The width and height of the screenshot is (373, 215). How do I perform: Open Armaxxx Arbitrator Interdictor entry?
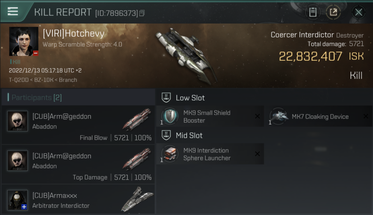click(78, 199)
